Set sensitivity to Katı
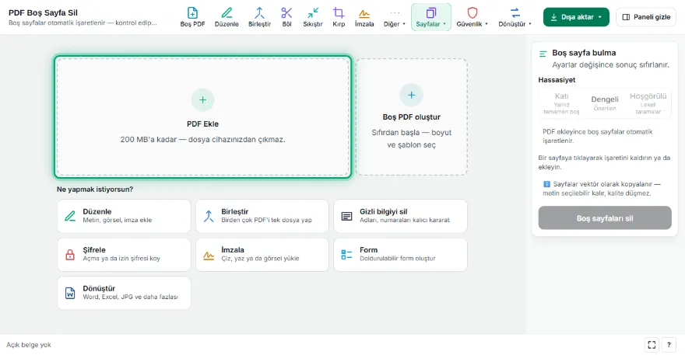685x355 pixels. [x=561, y=103]
